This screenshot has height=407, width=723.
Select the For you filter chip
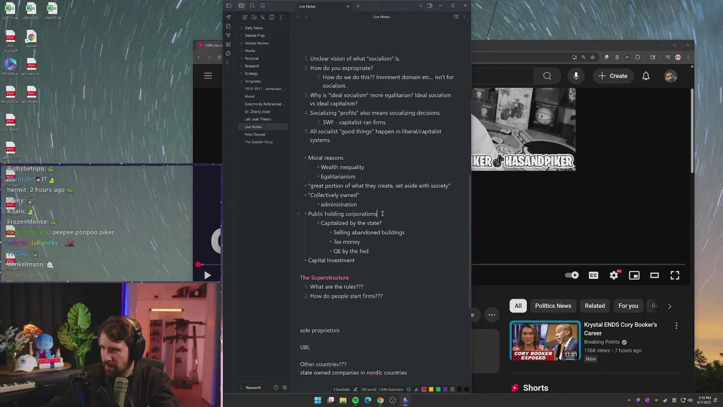628,306
